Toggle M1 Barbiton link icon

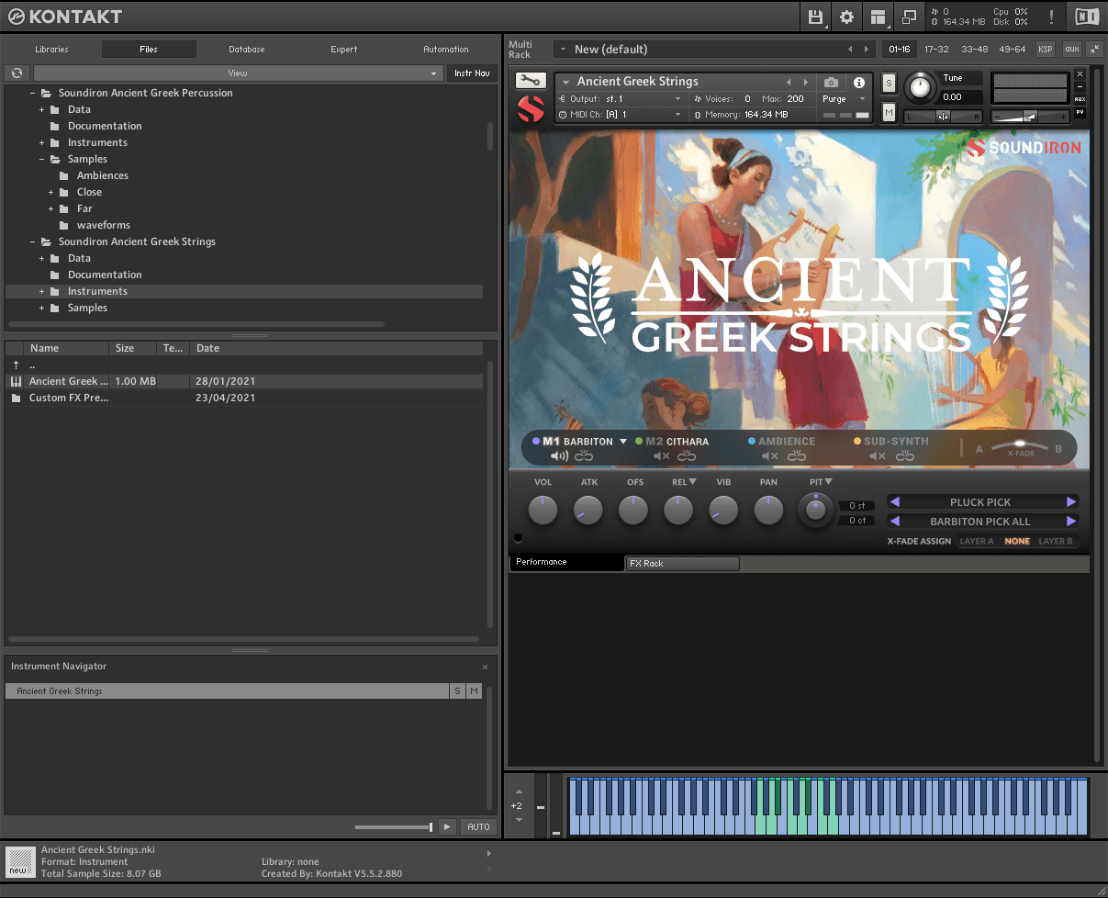584,456
